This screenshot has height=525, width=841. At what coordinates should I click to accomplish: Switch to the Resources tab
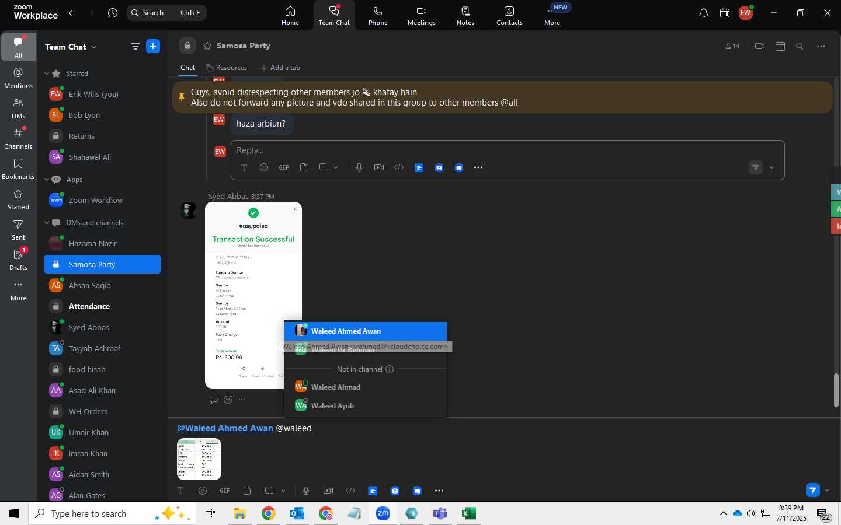(x=227, y=68)
